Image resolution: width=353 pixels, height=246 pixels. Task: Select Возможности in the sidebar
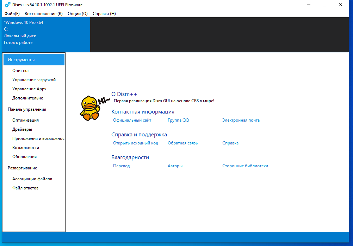click(26, 148)
